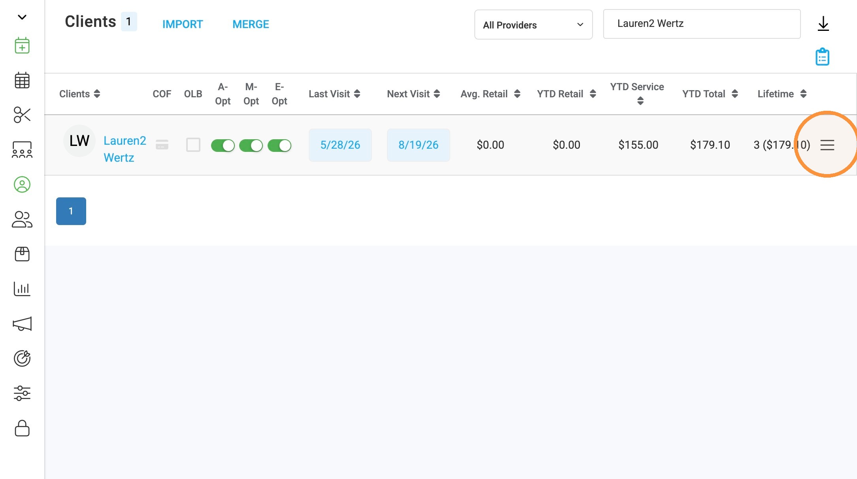The width and height of the screenshot is (857, 479).
Task: Open row menu for Lauren2 Wertz
Action: pyautogui.click(x=827, y=145)
